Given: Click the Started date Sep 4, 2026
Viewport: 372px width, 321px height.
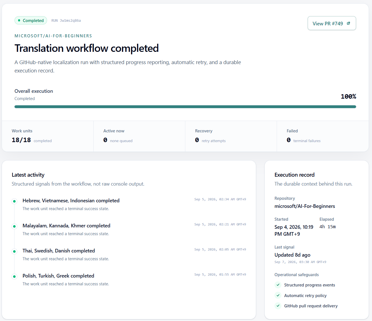Looking at the screenshot, I should [294, 230].
